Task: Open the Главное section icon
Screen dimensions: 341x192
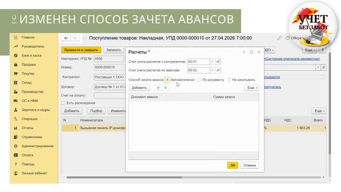Action: click(15, 37)
